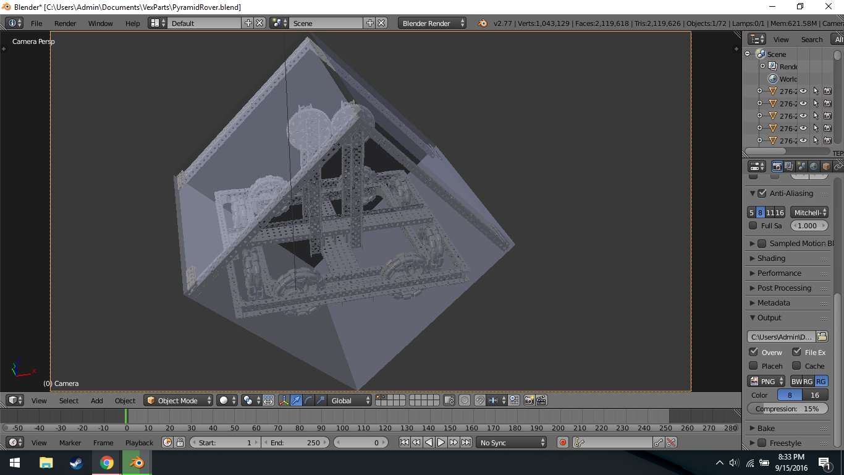Uncheck the Overwrite output option
This screenshot has width=844, height=475.
point(753,352)
